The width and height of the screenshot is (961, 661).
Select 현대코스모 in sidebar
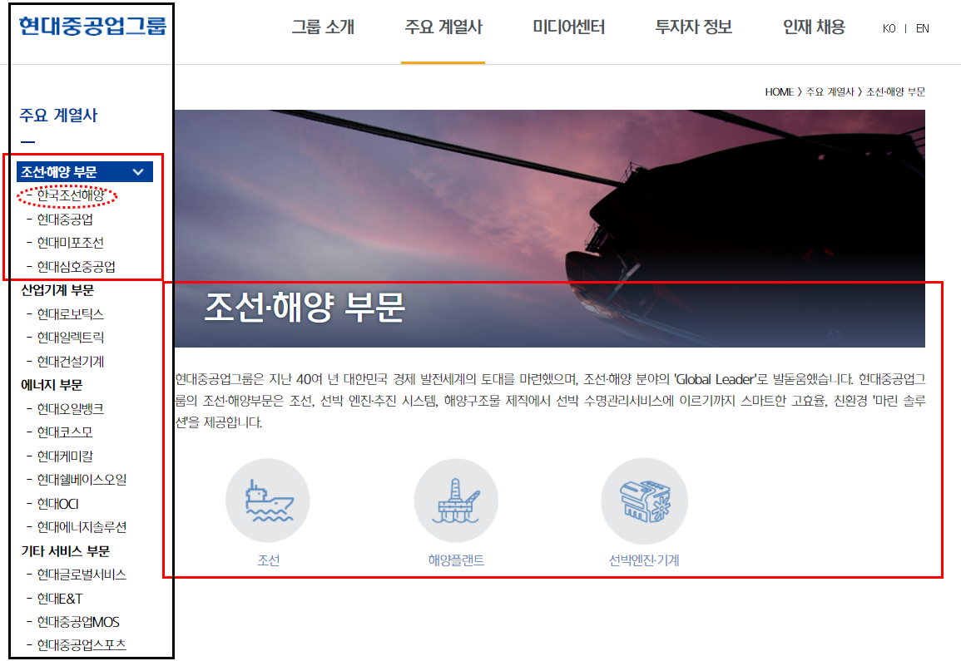coord(65,432)
